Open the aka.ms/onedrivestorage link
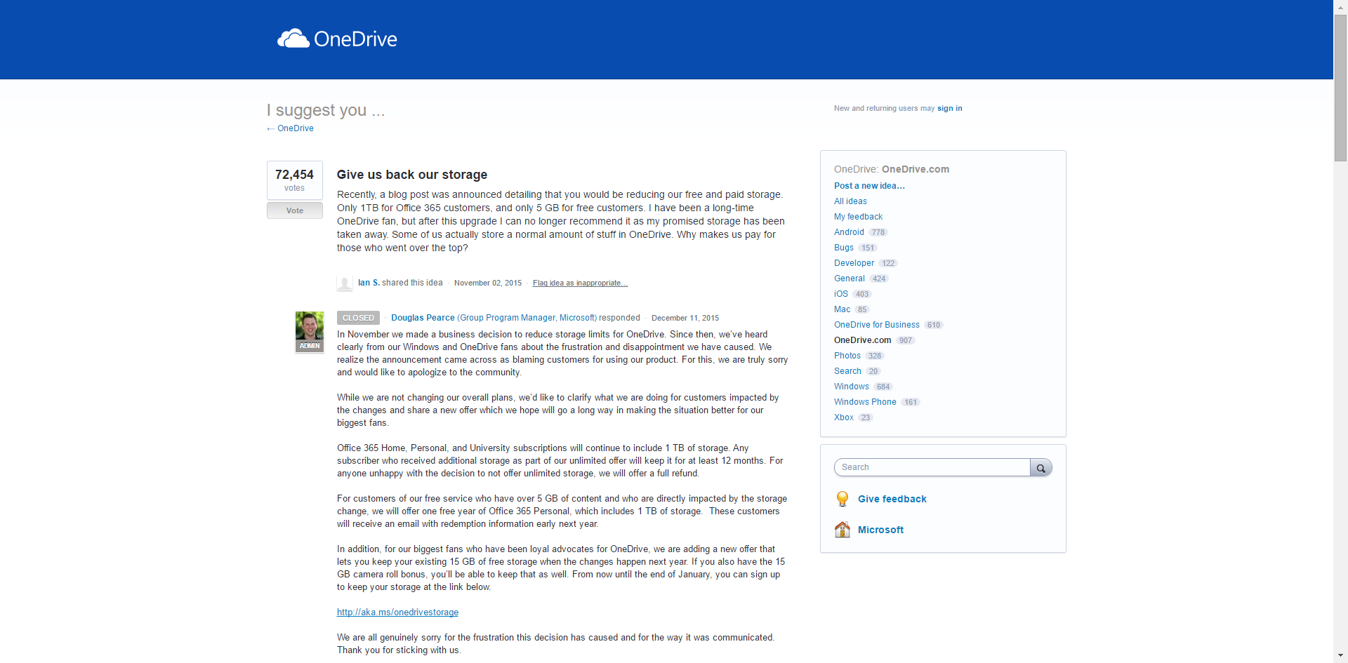 (x=397, y=612)
